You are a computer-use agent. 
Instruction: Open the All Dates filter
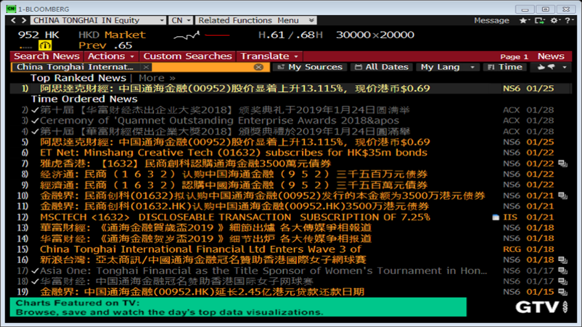coord(381,67)
